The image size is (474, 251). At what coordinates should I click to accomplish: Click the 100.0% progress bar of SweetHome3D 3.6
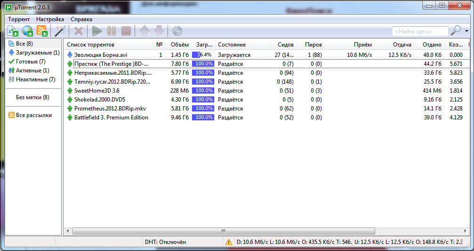pos(203,91)
